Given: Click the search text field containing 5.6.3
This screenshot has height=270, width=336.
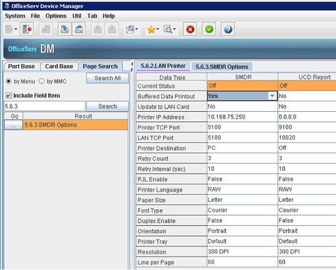Looking at the screenshot, I should (45, 107).
